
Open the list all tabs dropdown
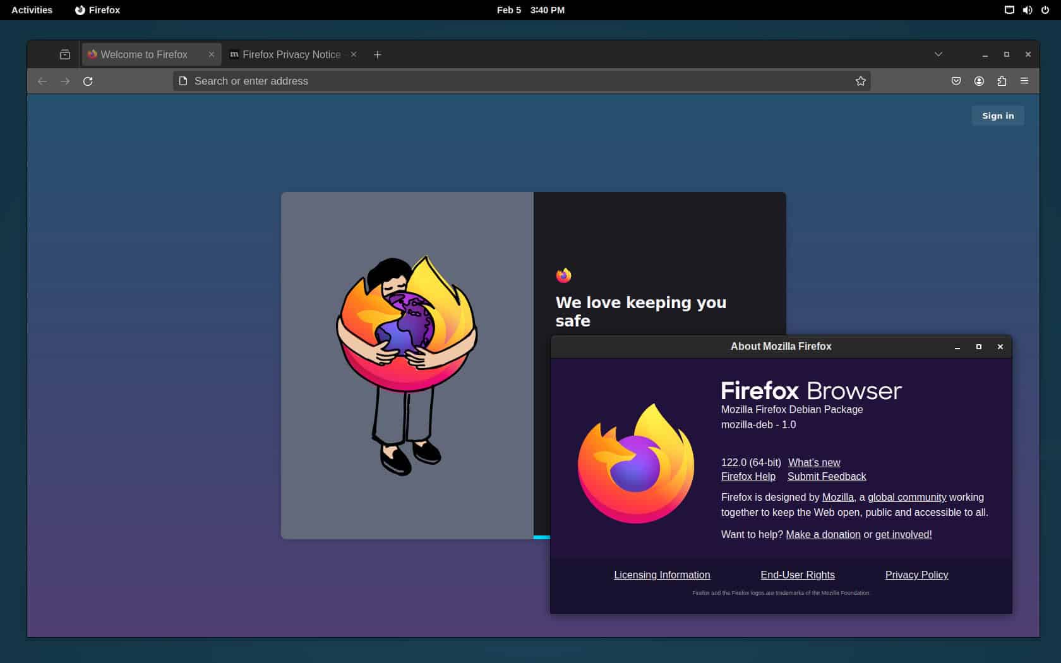point(938,54)
